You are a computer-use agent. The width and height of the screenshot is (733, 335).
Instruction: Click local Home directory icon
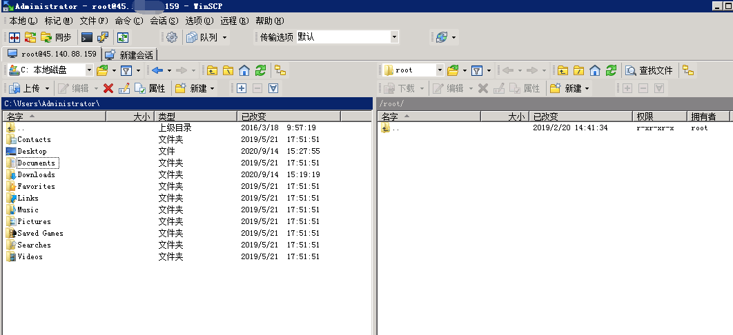[244, 70]
